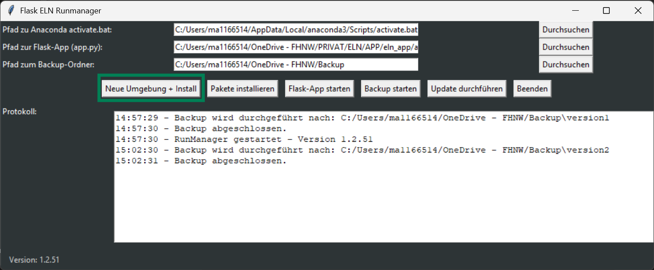Maximize the Flask ELN Runmanager window
This screenshot has height=270, width=654.
tap(607, 10)
